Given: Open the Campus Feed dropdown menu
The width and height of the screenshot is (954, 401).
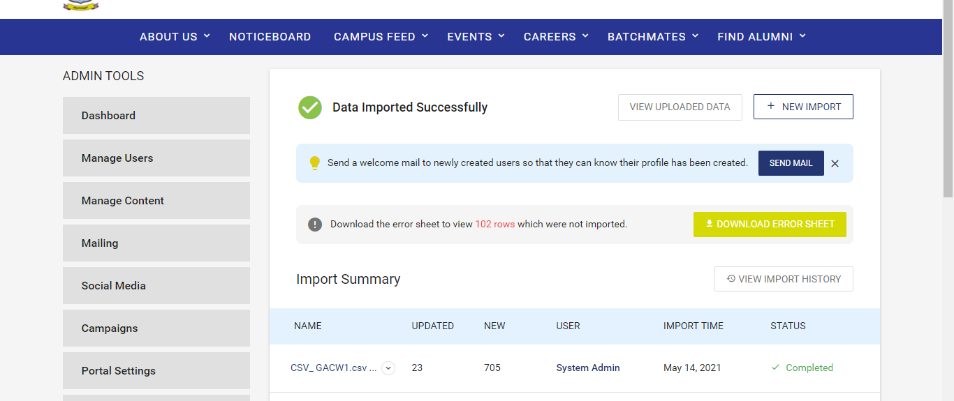Looking at the screenshot, I should pos(381,36).
